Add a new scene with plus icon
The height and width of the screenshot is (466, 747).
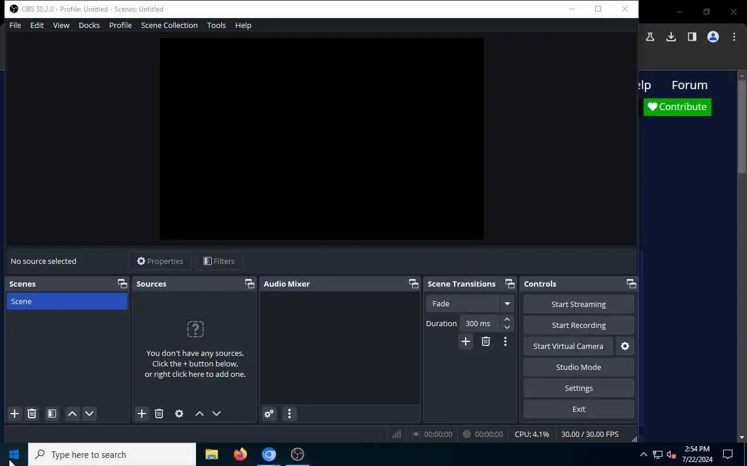(15, 414)
